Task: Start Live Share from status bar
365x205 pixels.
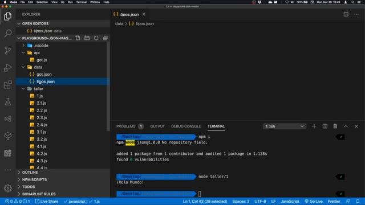Action: (47, 201)
